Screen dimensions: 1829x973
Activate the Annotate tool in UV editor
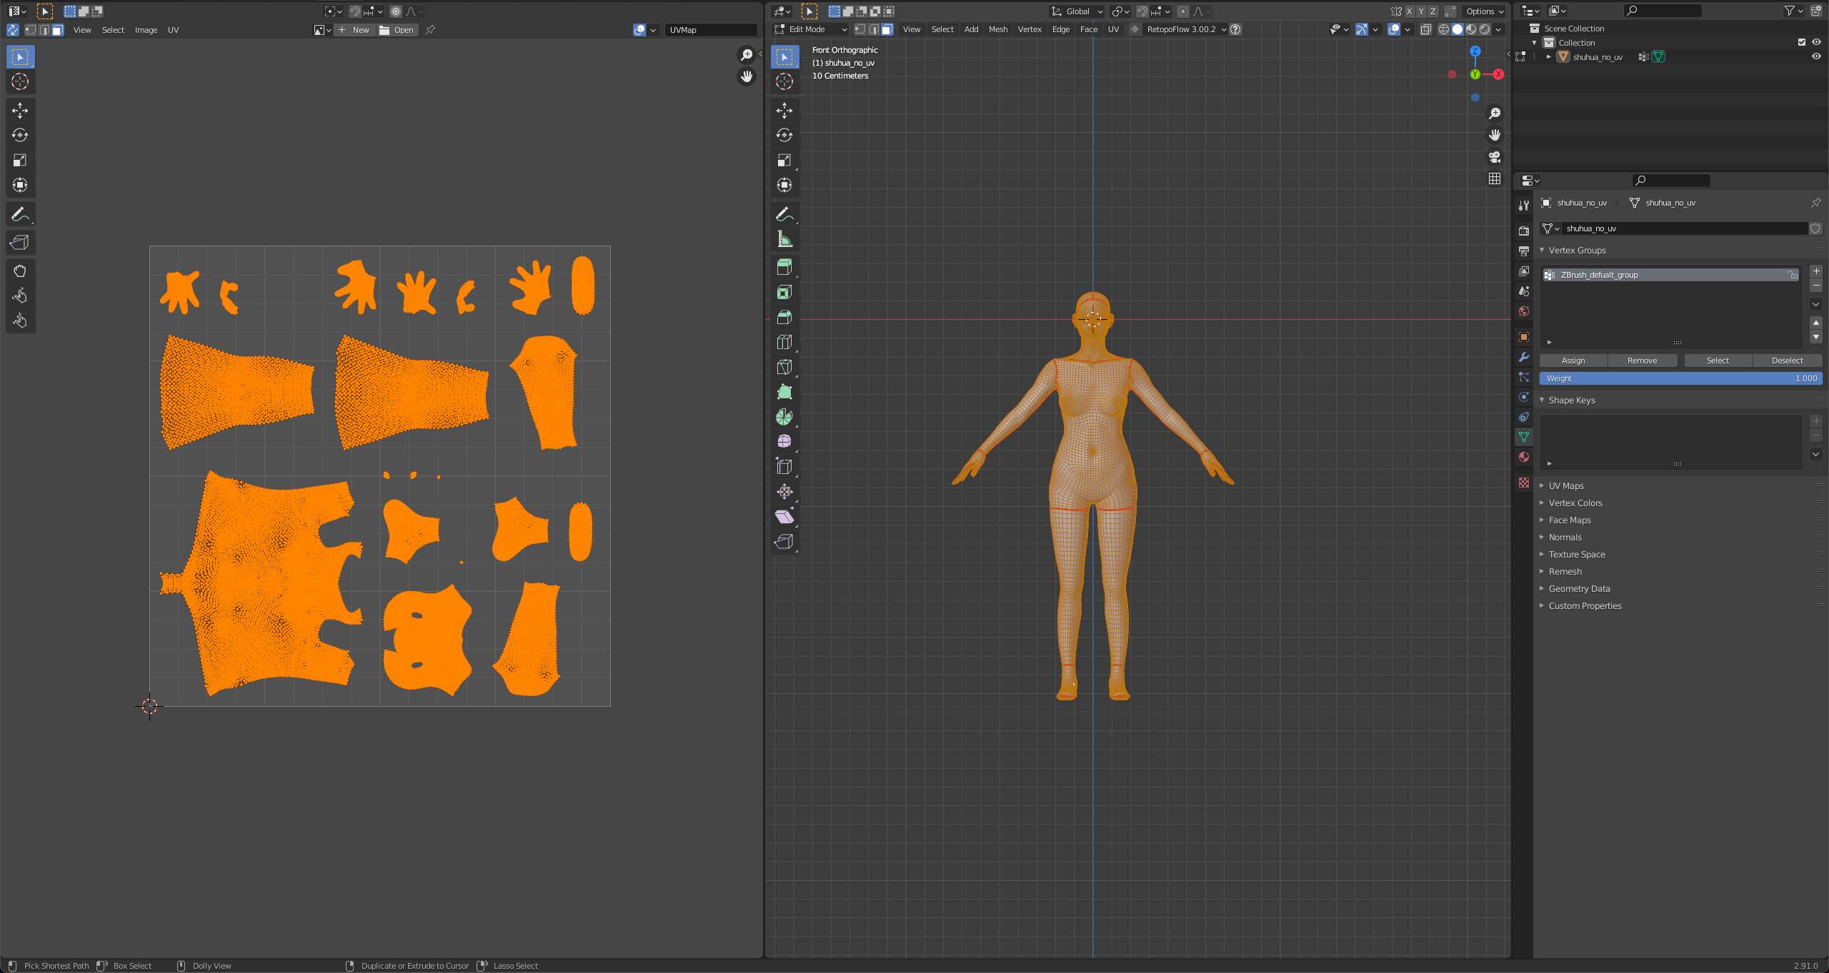(20, 214)
